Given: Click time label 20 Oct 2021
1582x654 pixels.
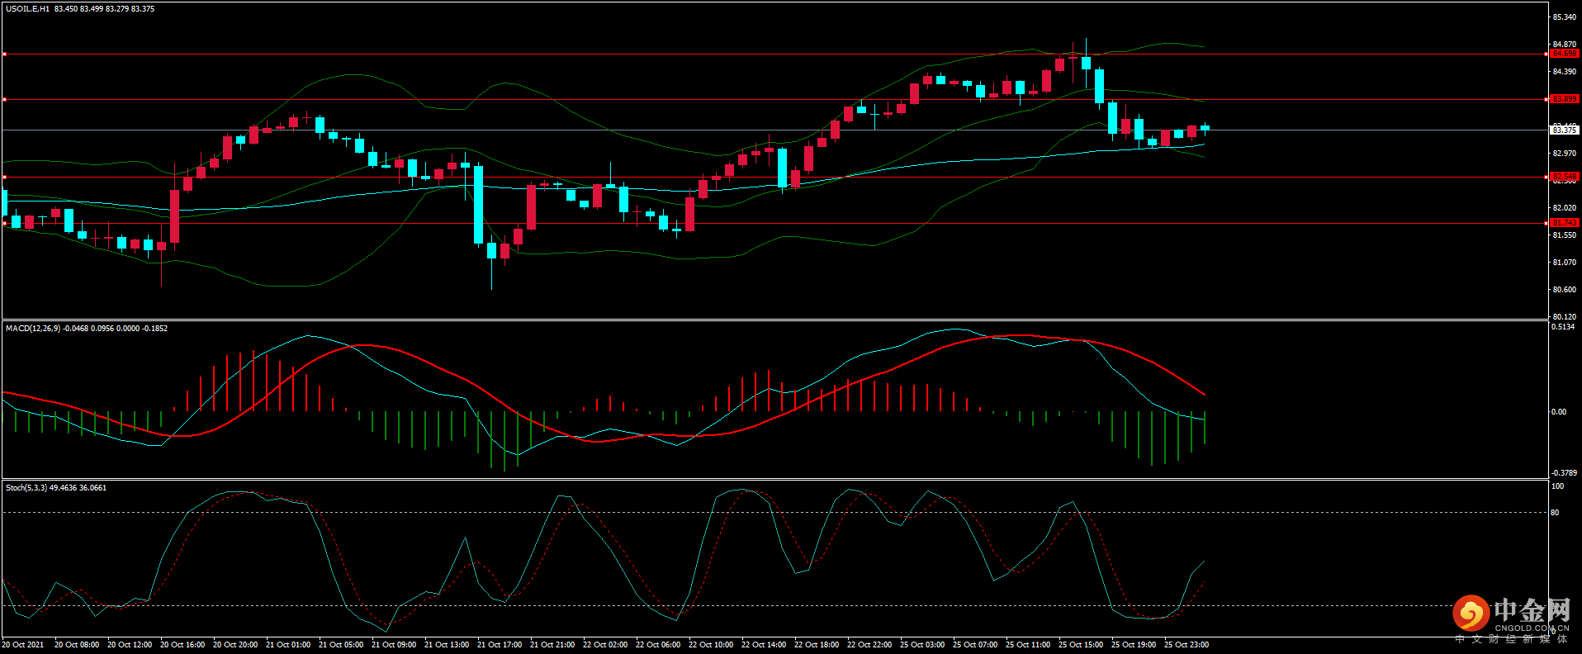Looking at the screenshot, I should (23, 645).
